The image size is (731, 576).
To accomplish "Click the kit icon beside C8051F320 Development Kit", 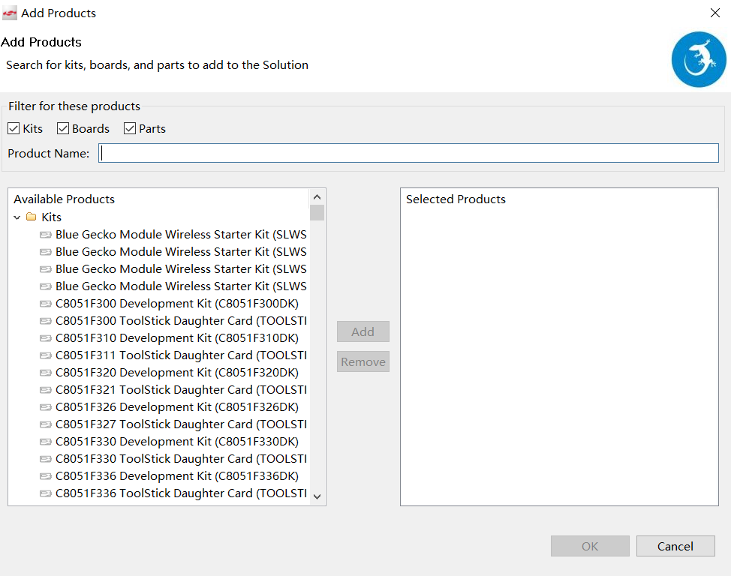I will (46, 373).
